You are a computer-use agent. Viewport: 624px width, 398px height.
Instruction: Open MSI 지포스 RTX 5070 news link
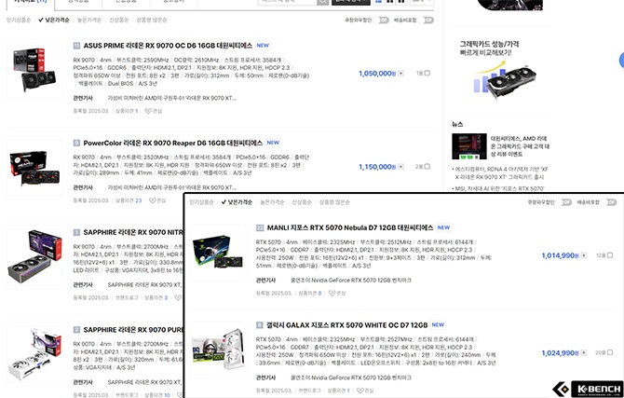(500, 188)
